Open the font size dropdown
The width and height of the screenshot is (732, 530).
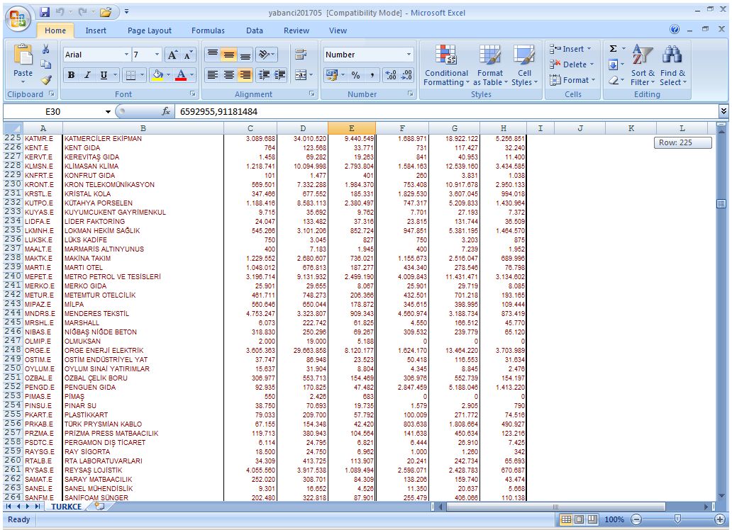tap(157, 55)
